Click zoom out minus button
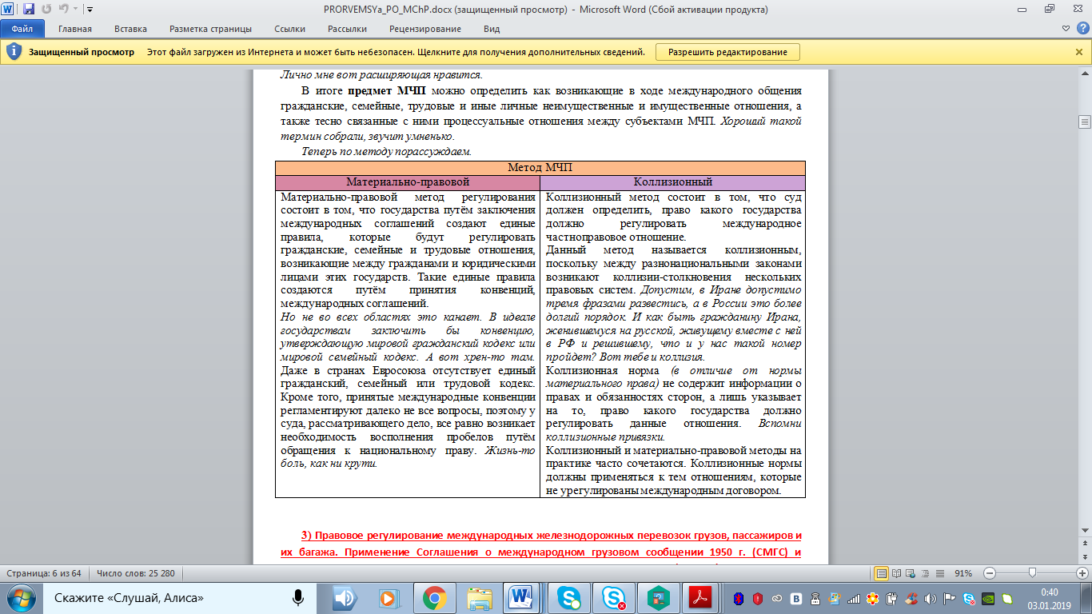This screenshot has height=614, width=1092. click(990, 573)
